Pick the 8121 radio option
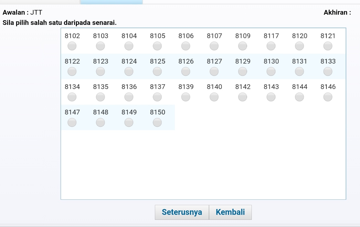The height and width of the screenshot is (227, 360). pyautogui.click(x=328, y=46)
